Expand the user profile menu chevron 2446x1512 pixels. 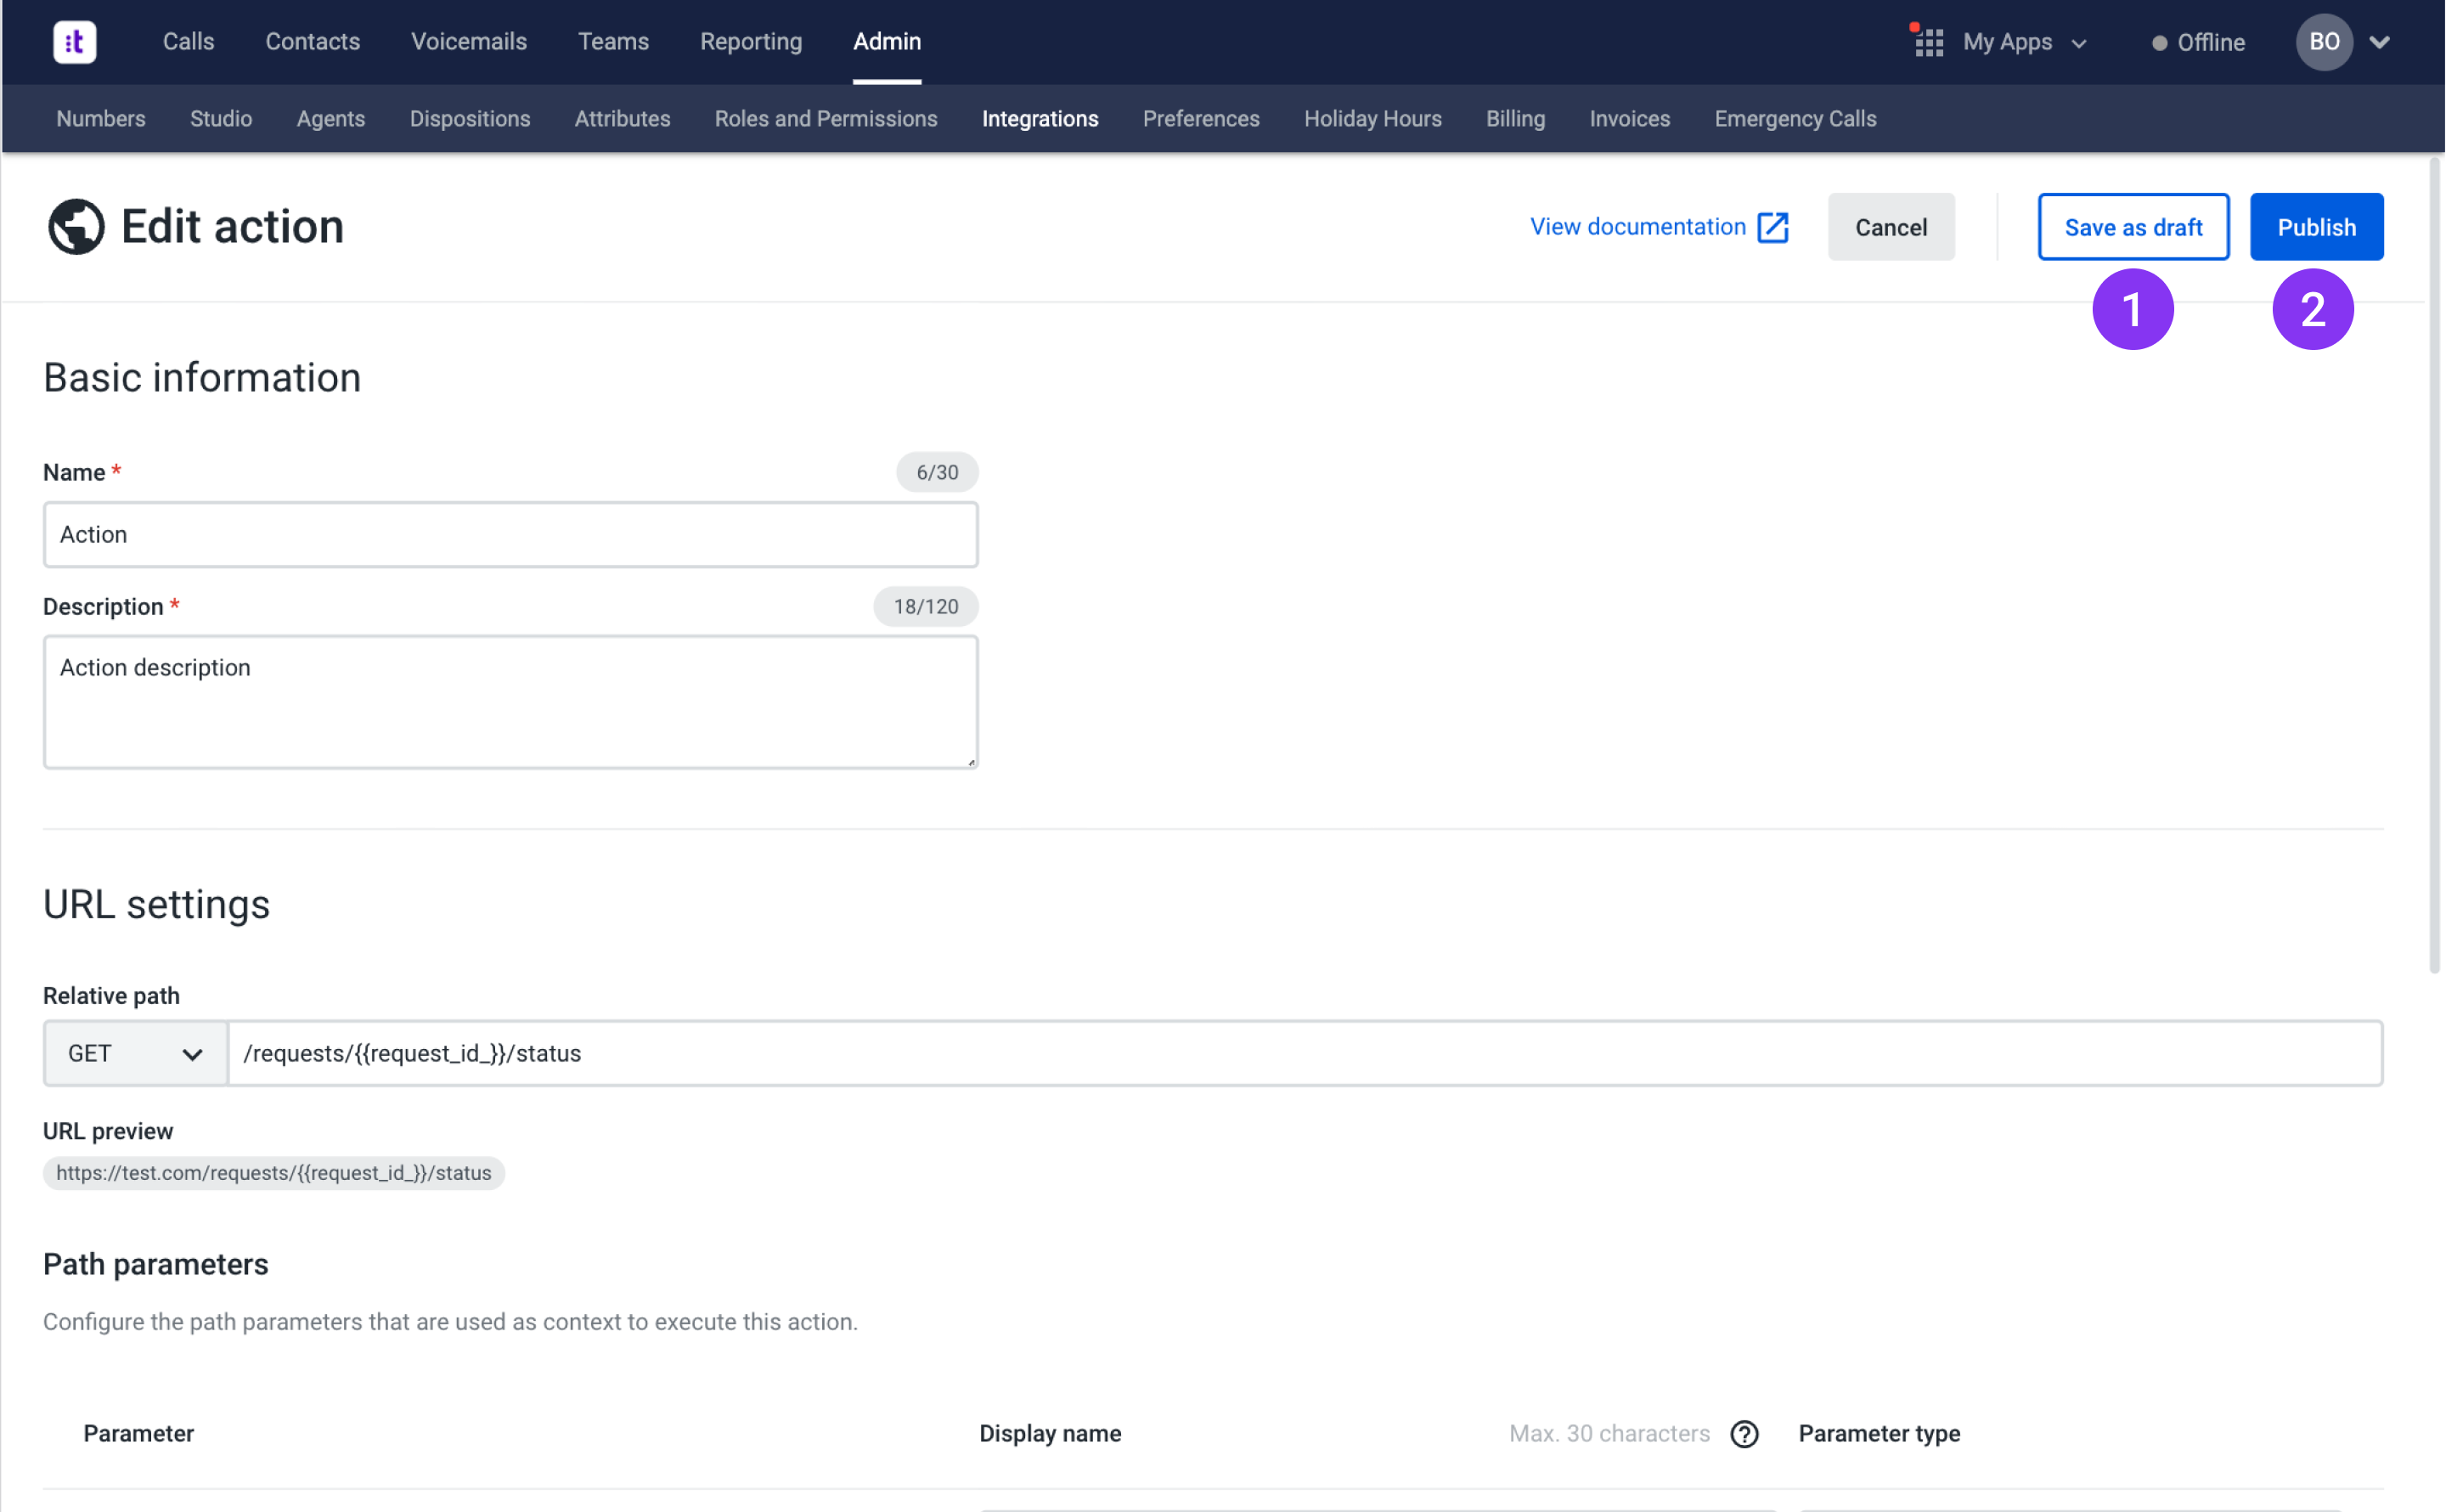tap(2380, 42)
